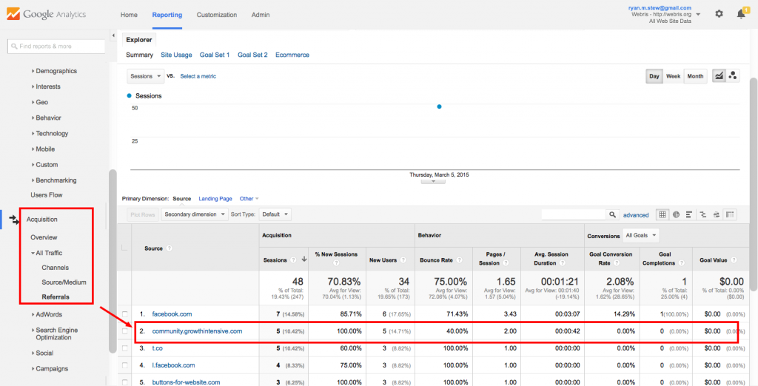Expand the Demographics sidebar section

54,71
